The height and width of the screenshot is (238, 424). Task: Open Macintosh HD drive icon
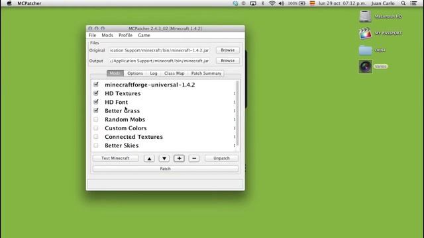click(x=365, y=17)
